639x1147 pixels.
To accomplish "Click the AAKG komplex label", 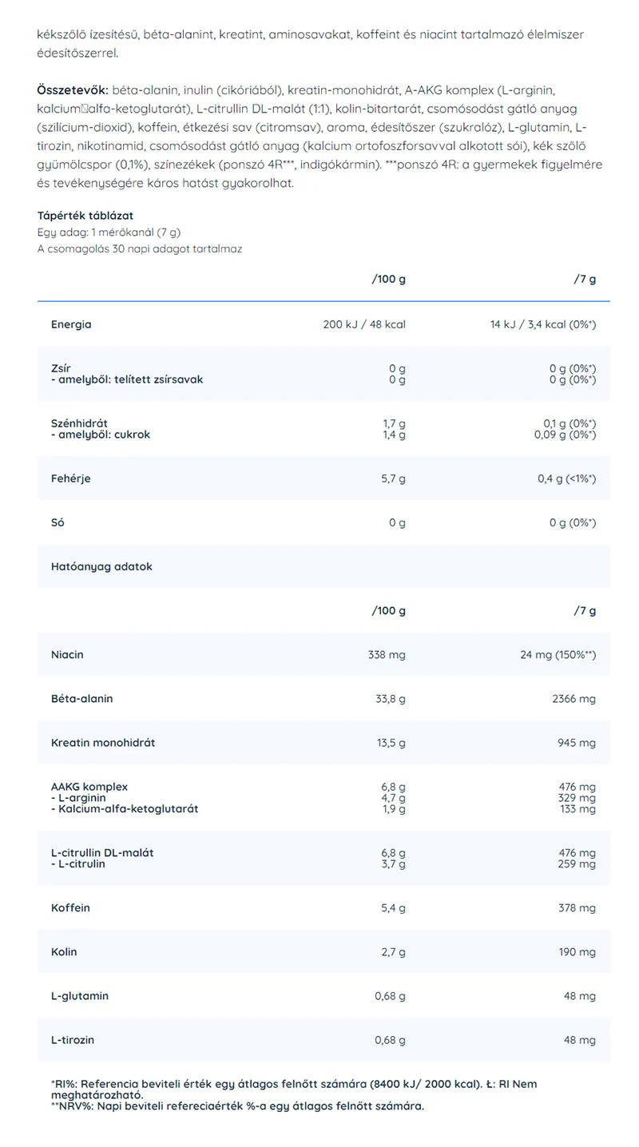I will tap(89, 786).
